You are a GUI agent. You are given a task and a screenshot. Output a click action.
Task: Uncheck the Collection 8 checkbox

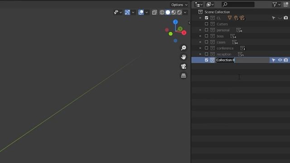[207, 60]
